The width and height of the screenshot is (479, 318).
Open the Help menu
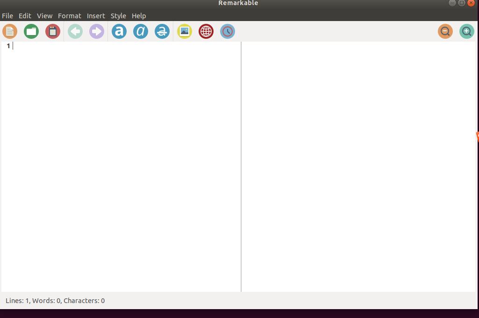click(138, 15)
